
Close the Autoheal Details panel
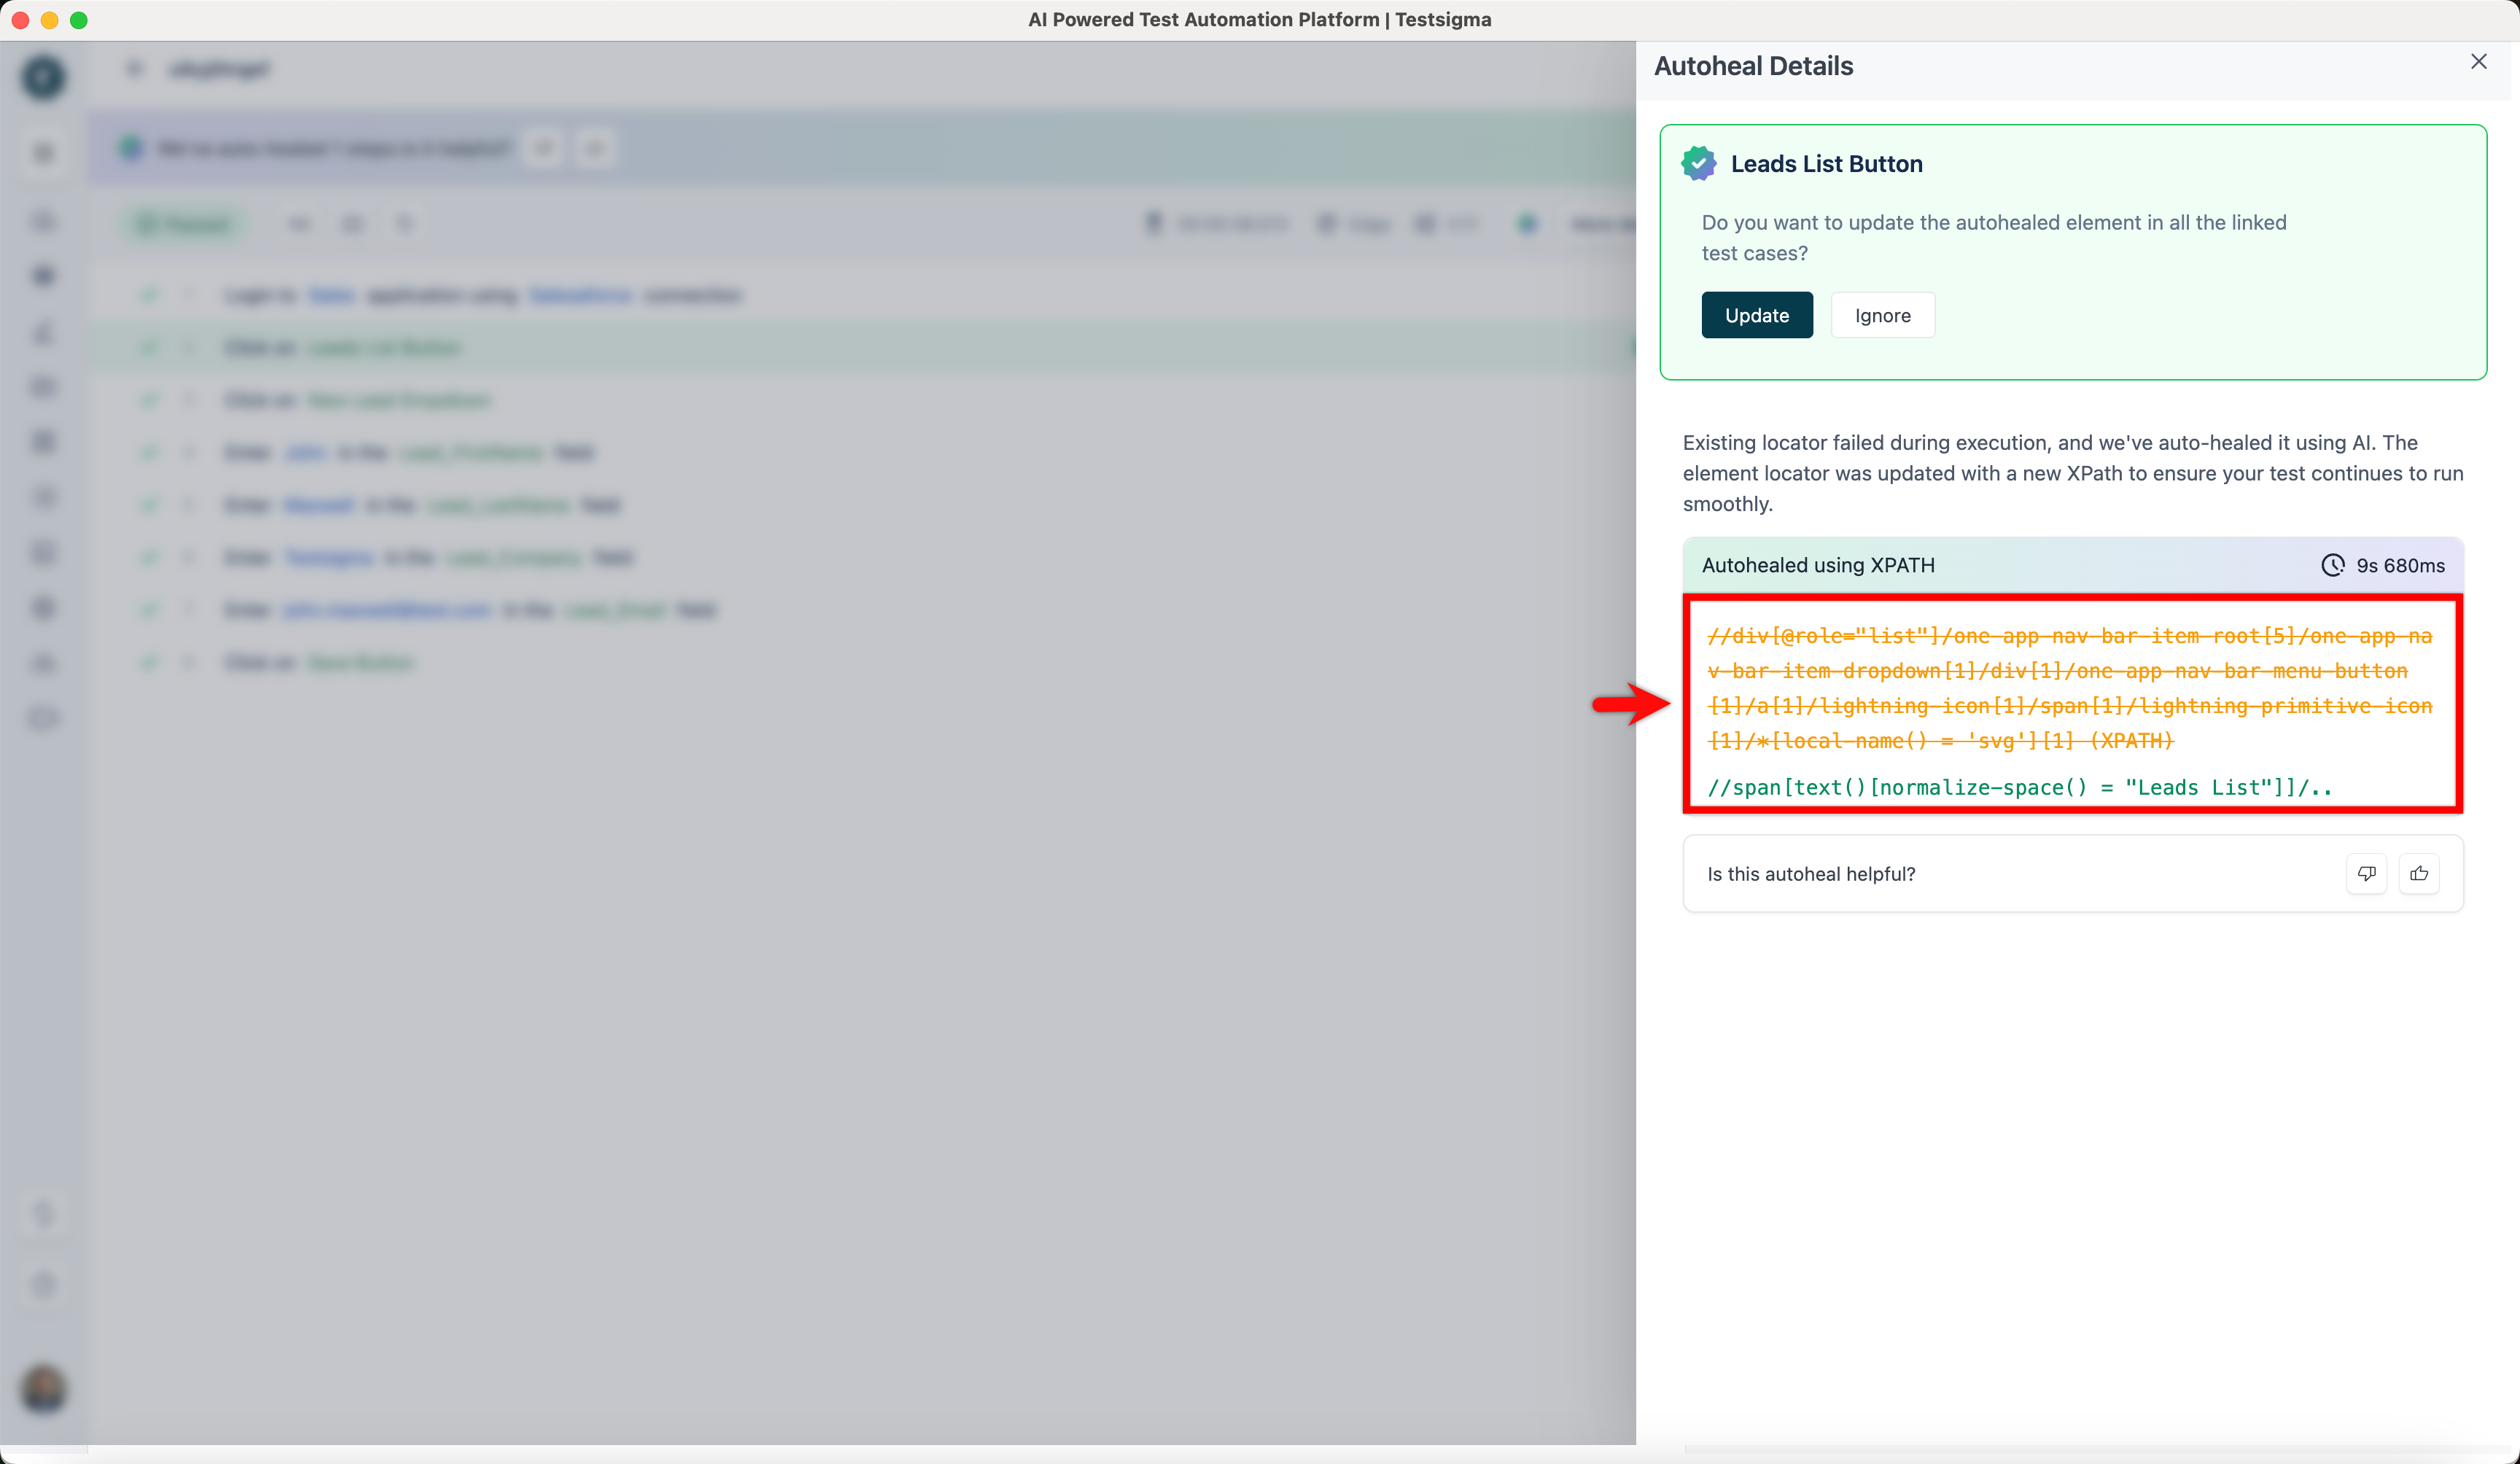2480,61
